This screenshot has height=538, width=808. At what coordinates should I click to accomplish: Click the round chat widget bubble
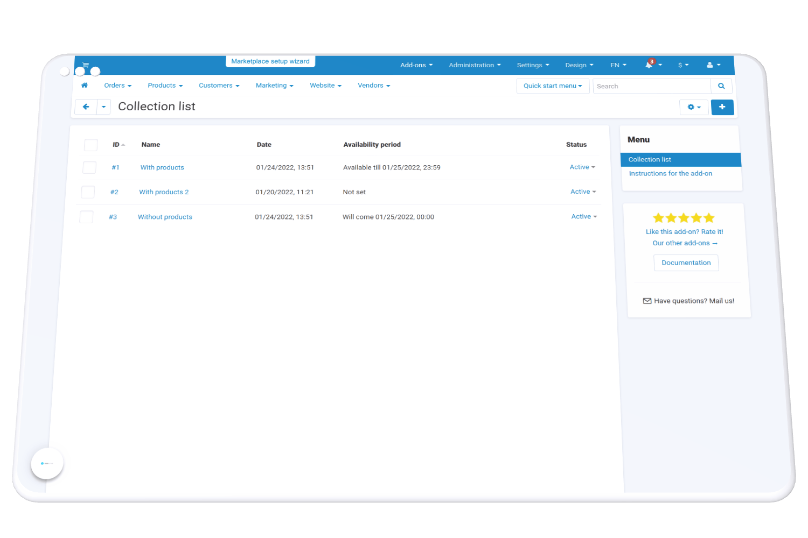[47, 463]
